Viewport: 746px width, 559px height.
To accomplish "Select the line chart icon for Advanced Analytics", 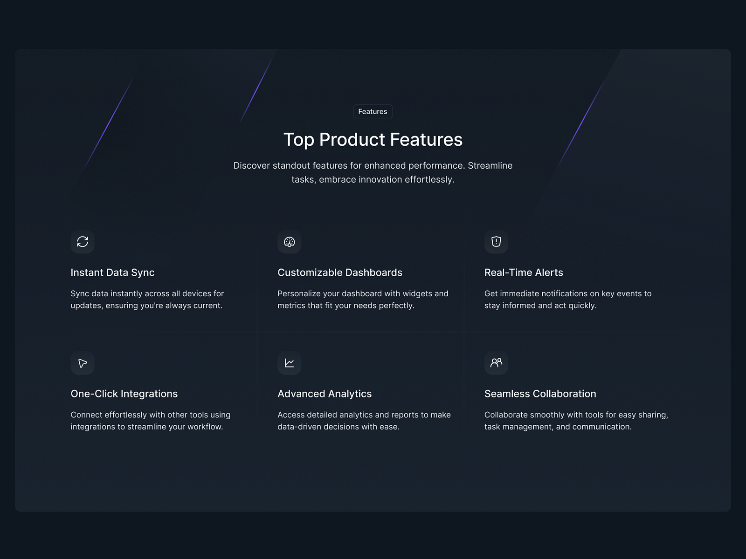I will (289, 363).
